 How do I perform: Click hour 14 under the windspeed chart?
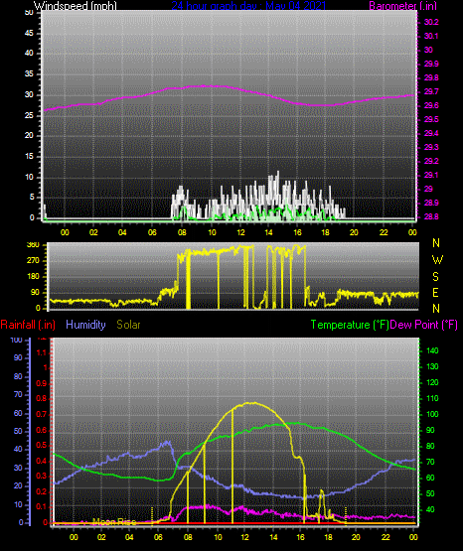(268, 232)
